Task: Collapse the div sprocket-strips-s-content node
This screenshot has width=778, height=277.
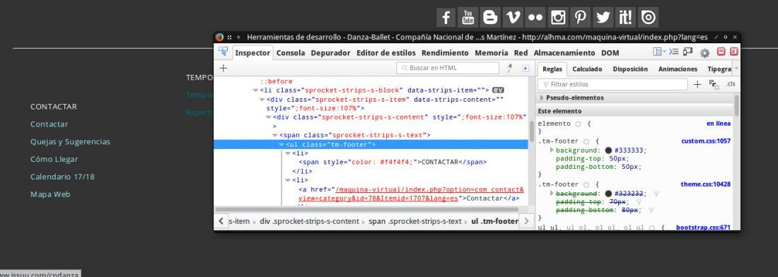Action: click(x=269, y=117)
